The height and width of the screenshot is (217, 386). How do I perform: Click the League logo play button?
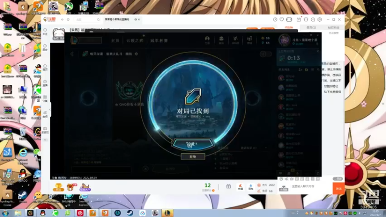[x=74, y=41]
